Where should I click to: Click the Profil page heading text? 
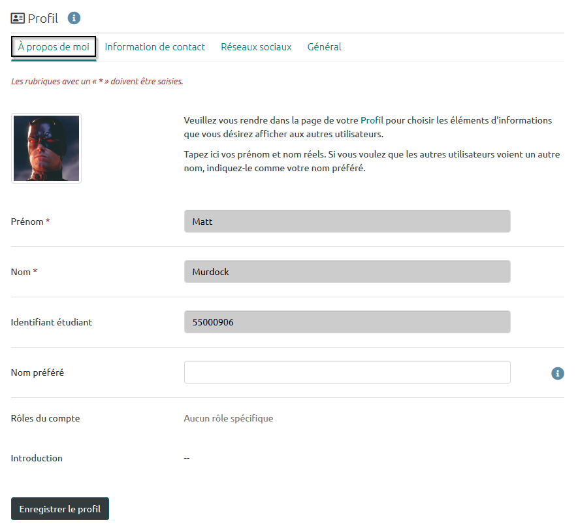pos(43,18)
